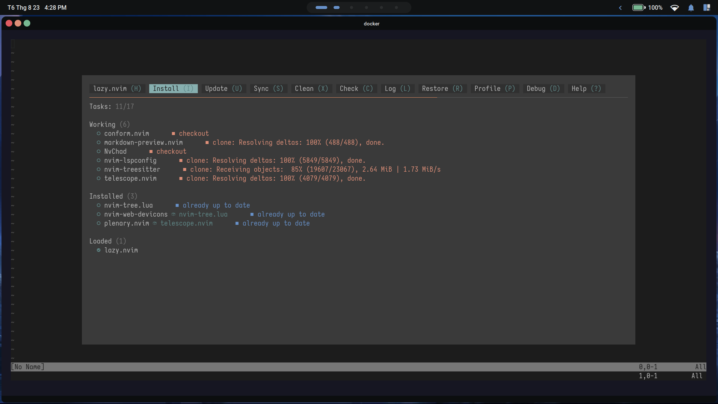Switch to the Check (C) tab

(356, 89)
